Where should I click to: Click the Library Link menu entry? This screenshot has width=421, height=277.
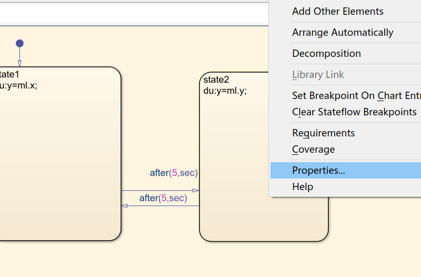[x=318, y=75]
